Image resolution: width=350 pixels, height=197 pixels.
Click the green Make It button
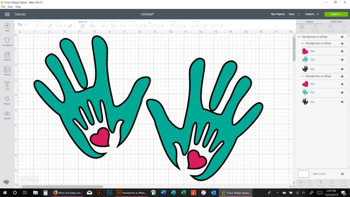pos(336,14)
